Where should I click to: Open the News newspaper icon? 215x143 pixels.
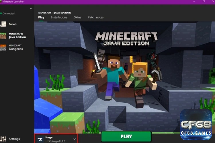(x=3, y=24)
